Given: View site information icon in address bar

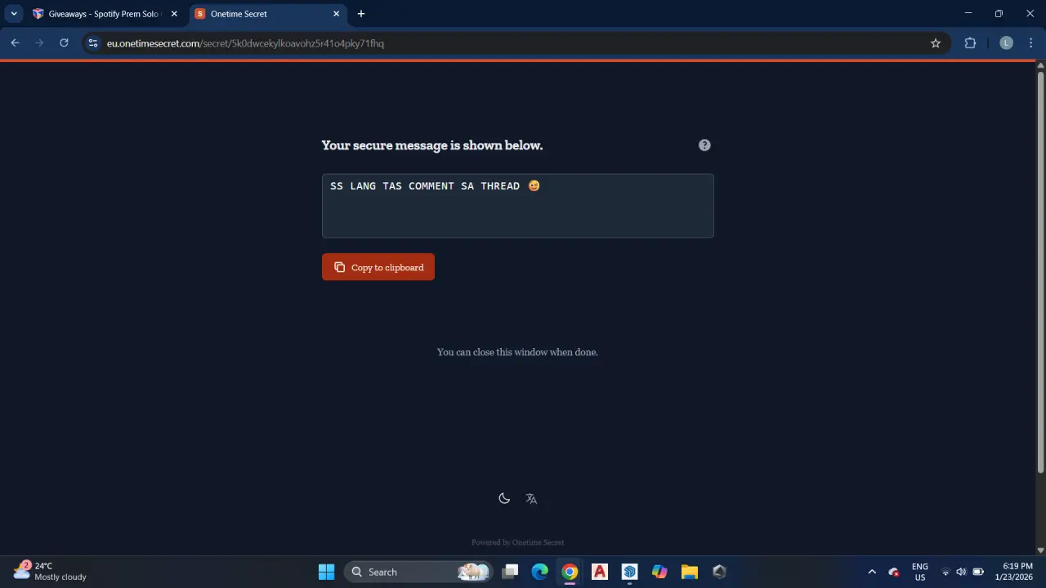Looking at the screenshot, I should (93, 43).
